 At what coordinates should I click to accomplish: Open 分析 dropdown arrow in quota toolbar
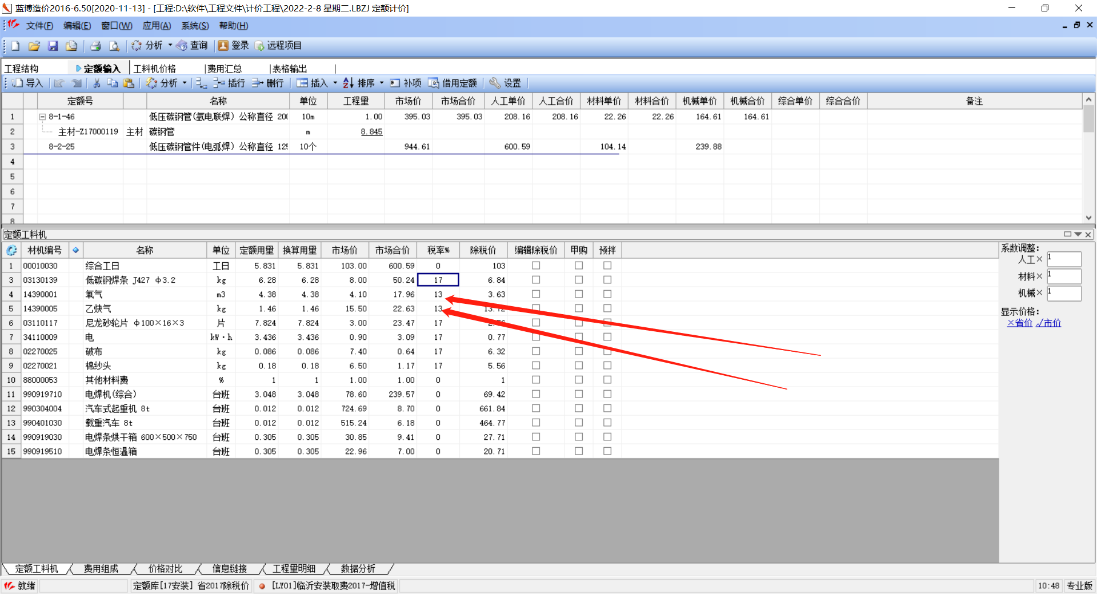[185, 83]
